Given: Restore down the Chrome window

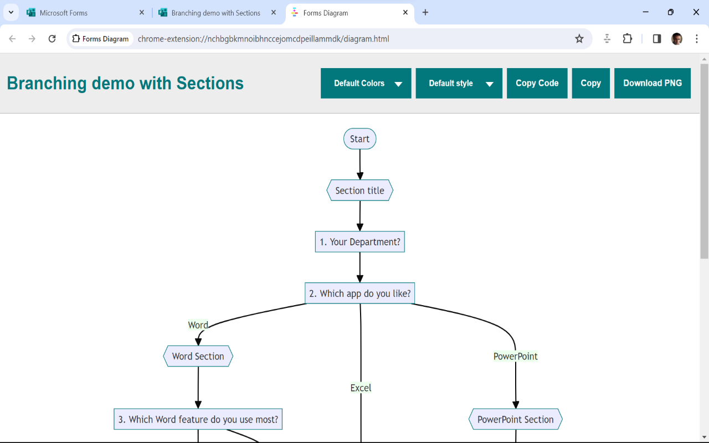Looking at the screenshot, I should coord(671,12).
